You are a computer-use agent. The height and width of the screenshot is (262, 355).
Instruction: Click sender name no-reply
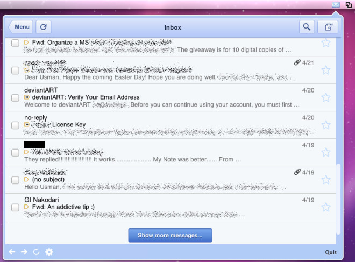(x=36, y=117)
